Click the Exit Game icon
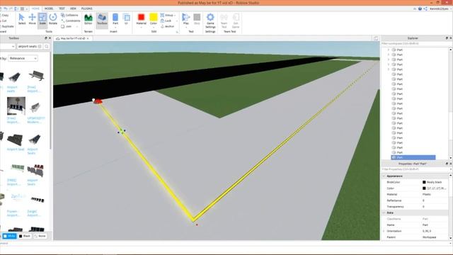The width and height of the screenshot is (453, 255). (236, 21)
